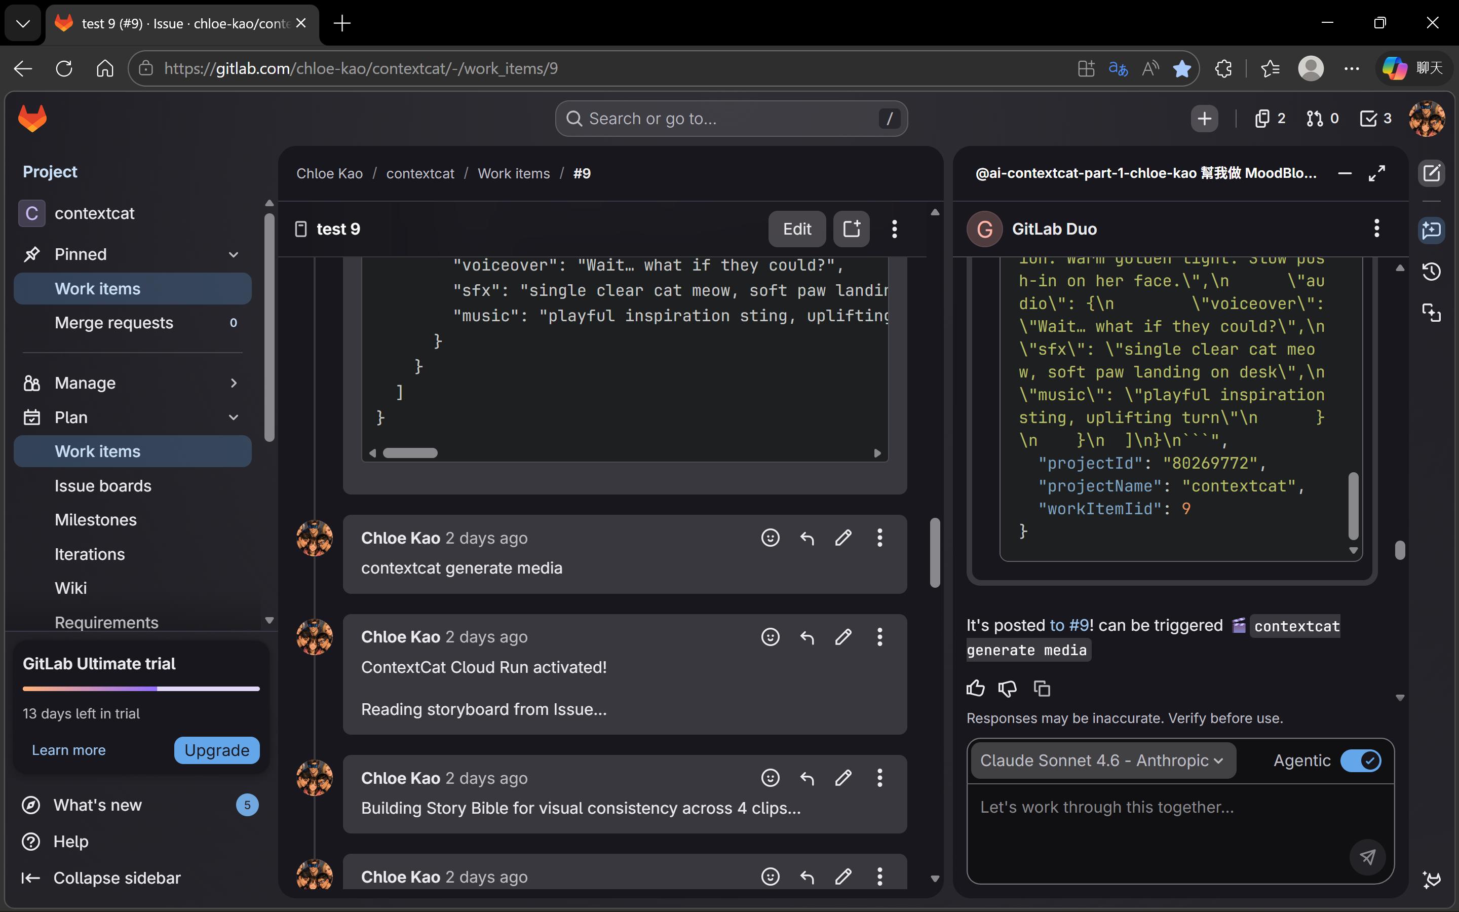Expand GitLab Duo panel to fullscreen
Image resolution: width=1459 pixels, height=912 pixels.
(x=1377, y=174)
